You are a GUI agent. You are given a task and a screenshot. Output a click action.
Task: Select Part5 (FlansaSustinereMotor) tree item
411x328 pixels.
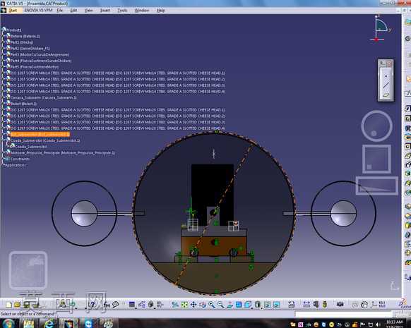(35, 67)
